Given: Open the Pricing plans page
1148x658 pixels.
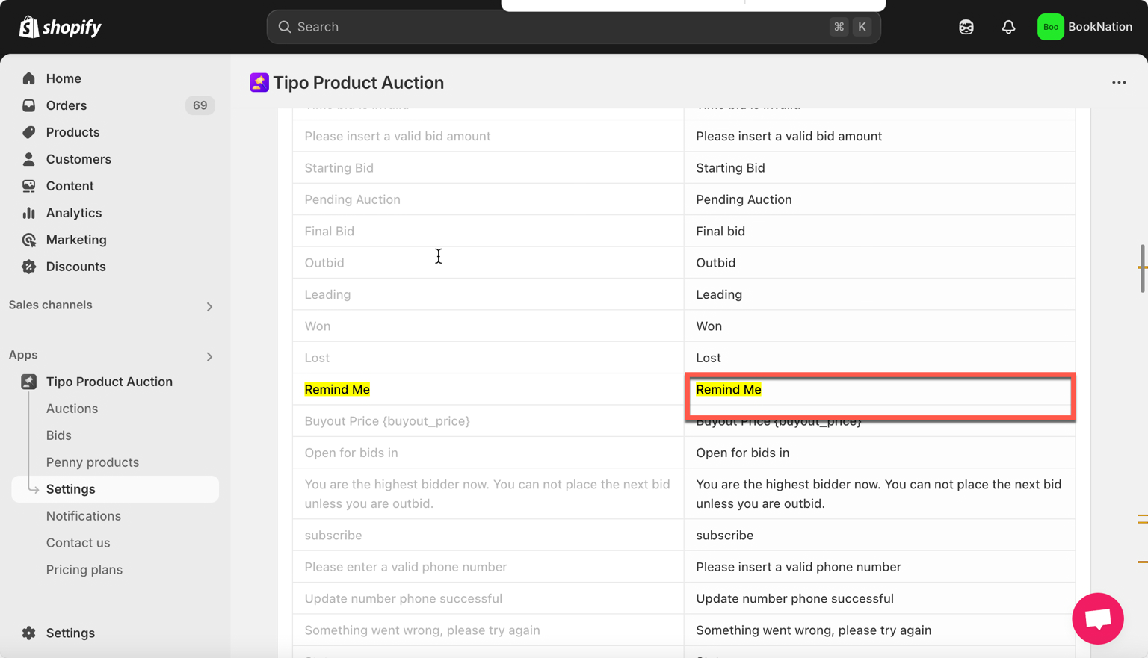Looking at the screenshot, I should click(x=84, y=570).
